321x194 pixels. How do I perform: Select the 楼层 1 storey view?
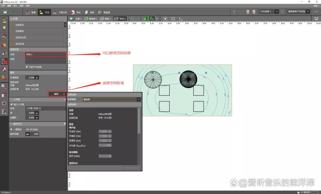(106, 19)
